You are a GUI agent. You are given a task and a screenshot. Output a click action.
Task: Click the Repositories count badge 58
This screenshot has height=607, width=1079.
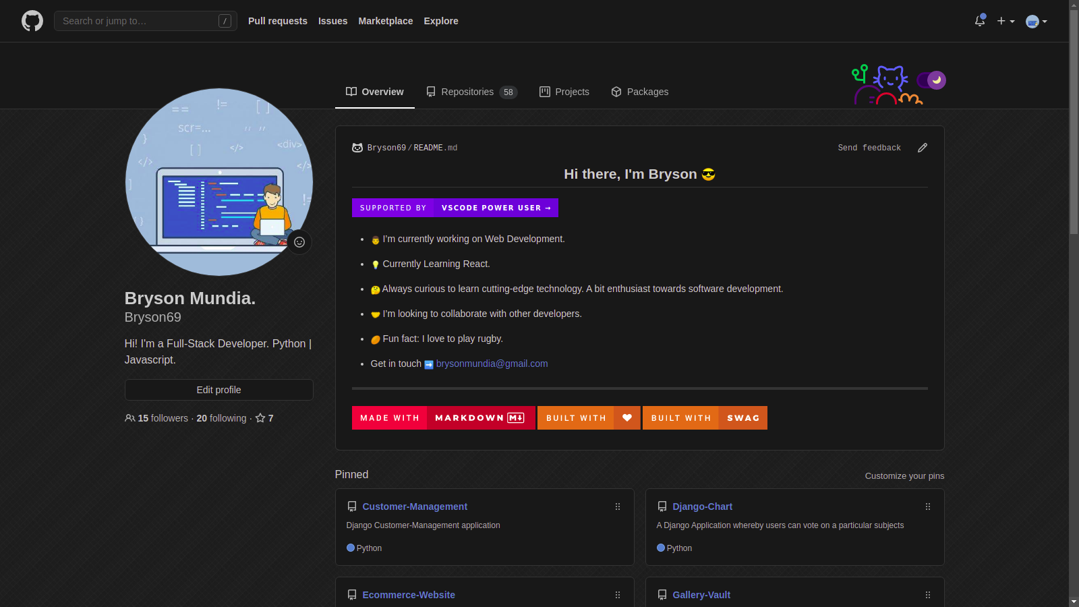point(508,92)
